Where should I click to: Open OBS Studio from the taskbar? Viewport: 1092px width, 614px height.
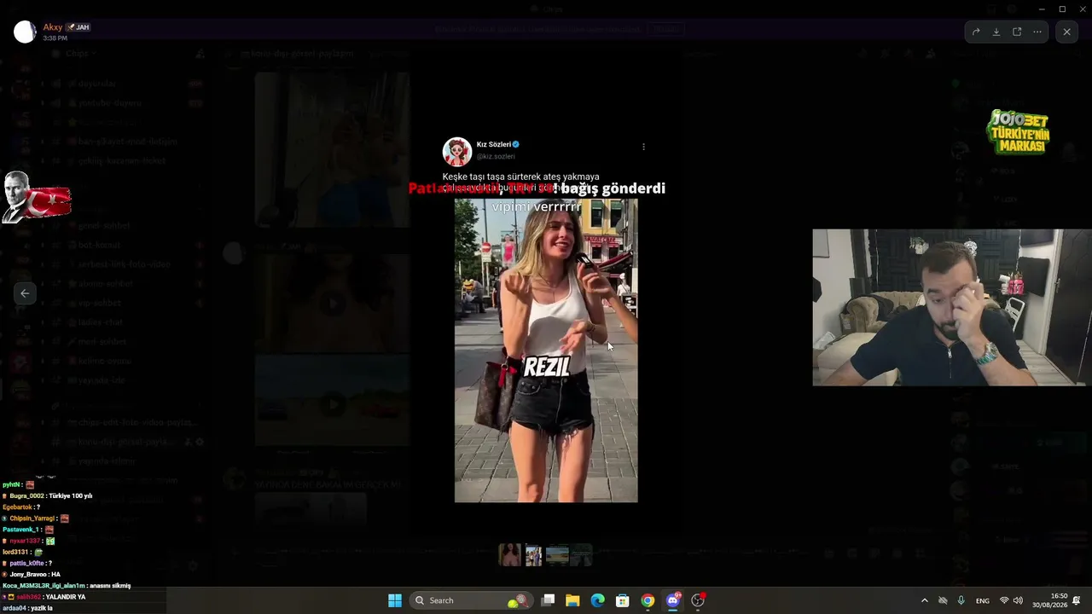[698, 600]
